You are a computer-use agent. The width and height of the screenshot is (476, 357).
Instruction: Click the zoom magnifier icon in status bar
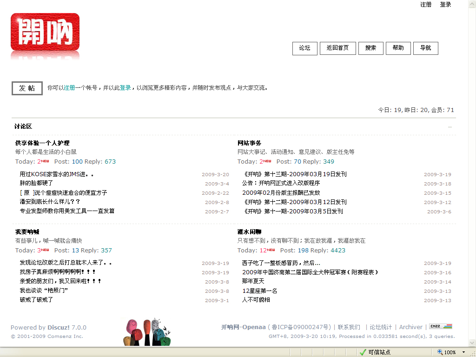click(440, 352)
